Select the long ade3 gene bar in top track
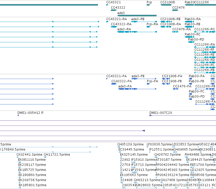 click(x=137, y=16)
